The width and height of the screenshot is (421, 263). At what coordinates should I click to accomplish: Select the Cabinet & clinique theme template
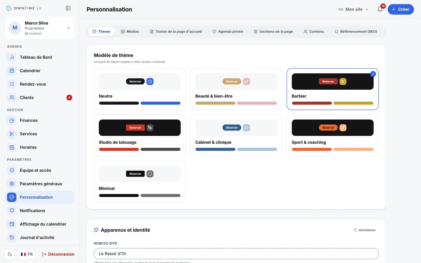point(236,135)
